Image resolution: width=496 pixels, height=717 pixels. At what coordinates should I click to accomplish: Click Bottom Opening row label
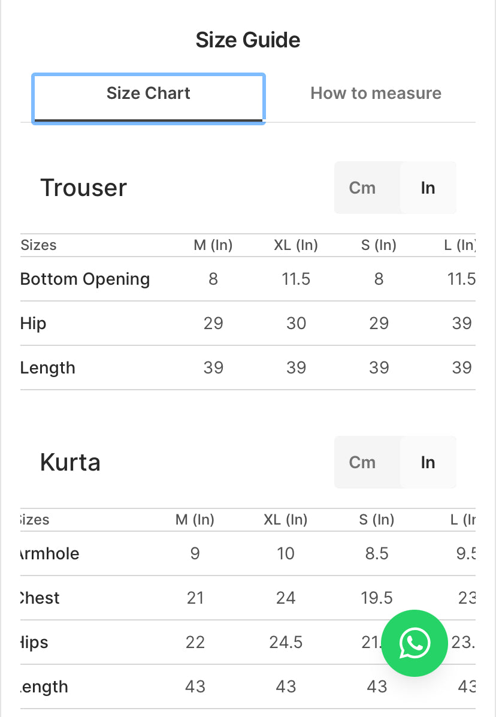85,279
